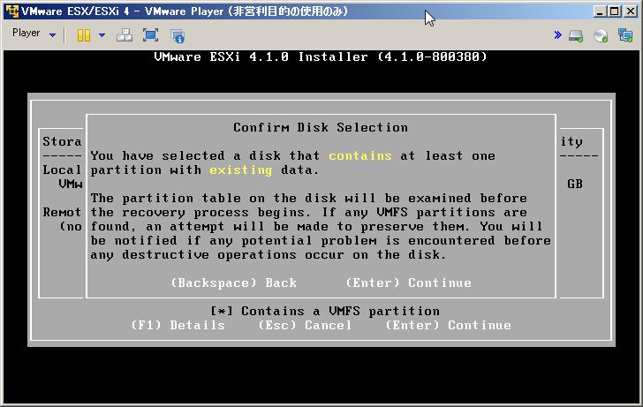Click the bottom-row (Enter) Continue below VMFS note

click(x=448, y=325)
